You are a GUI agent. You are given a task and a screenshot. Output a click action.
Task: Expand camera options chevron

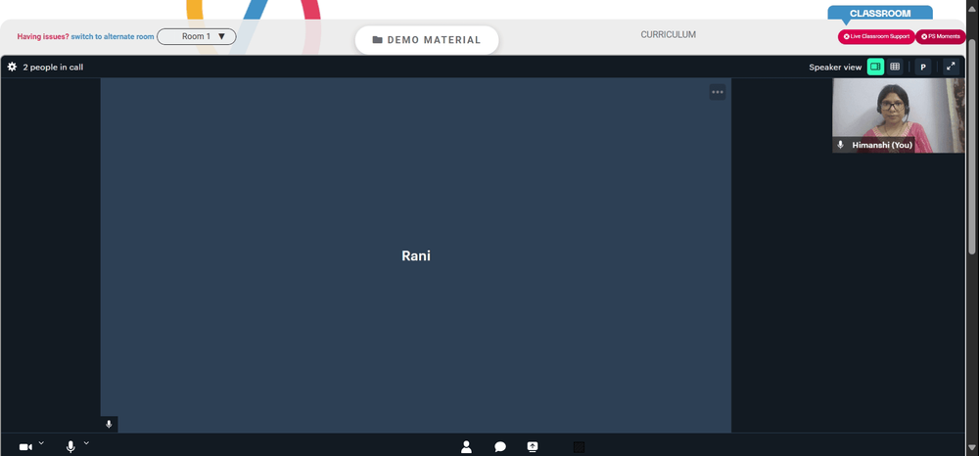pos(41,443)
